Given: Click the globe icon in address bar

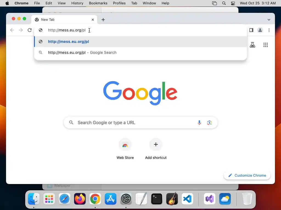Looking at the screenshot, I should coord(41,30).
